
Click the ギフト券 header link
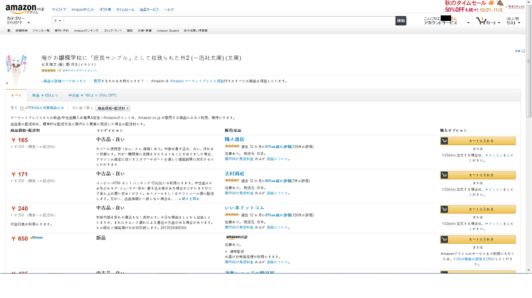pos(105,10)
